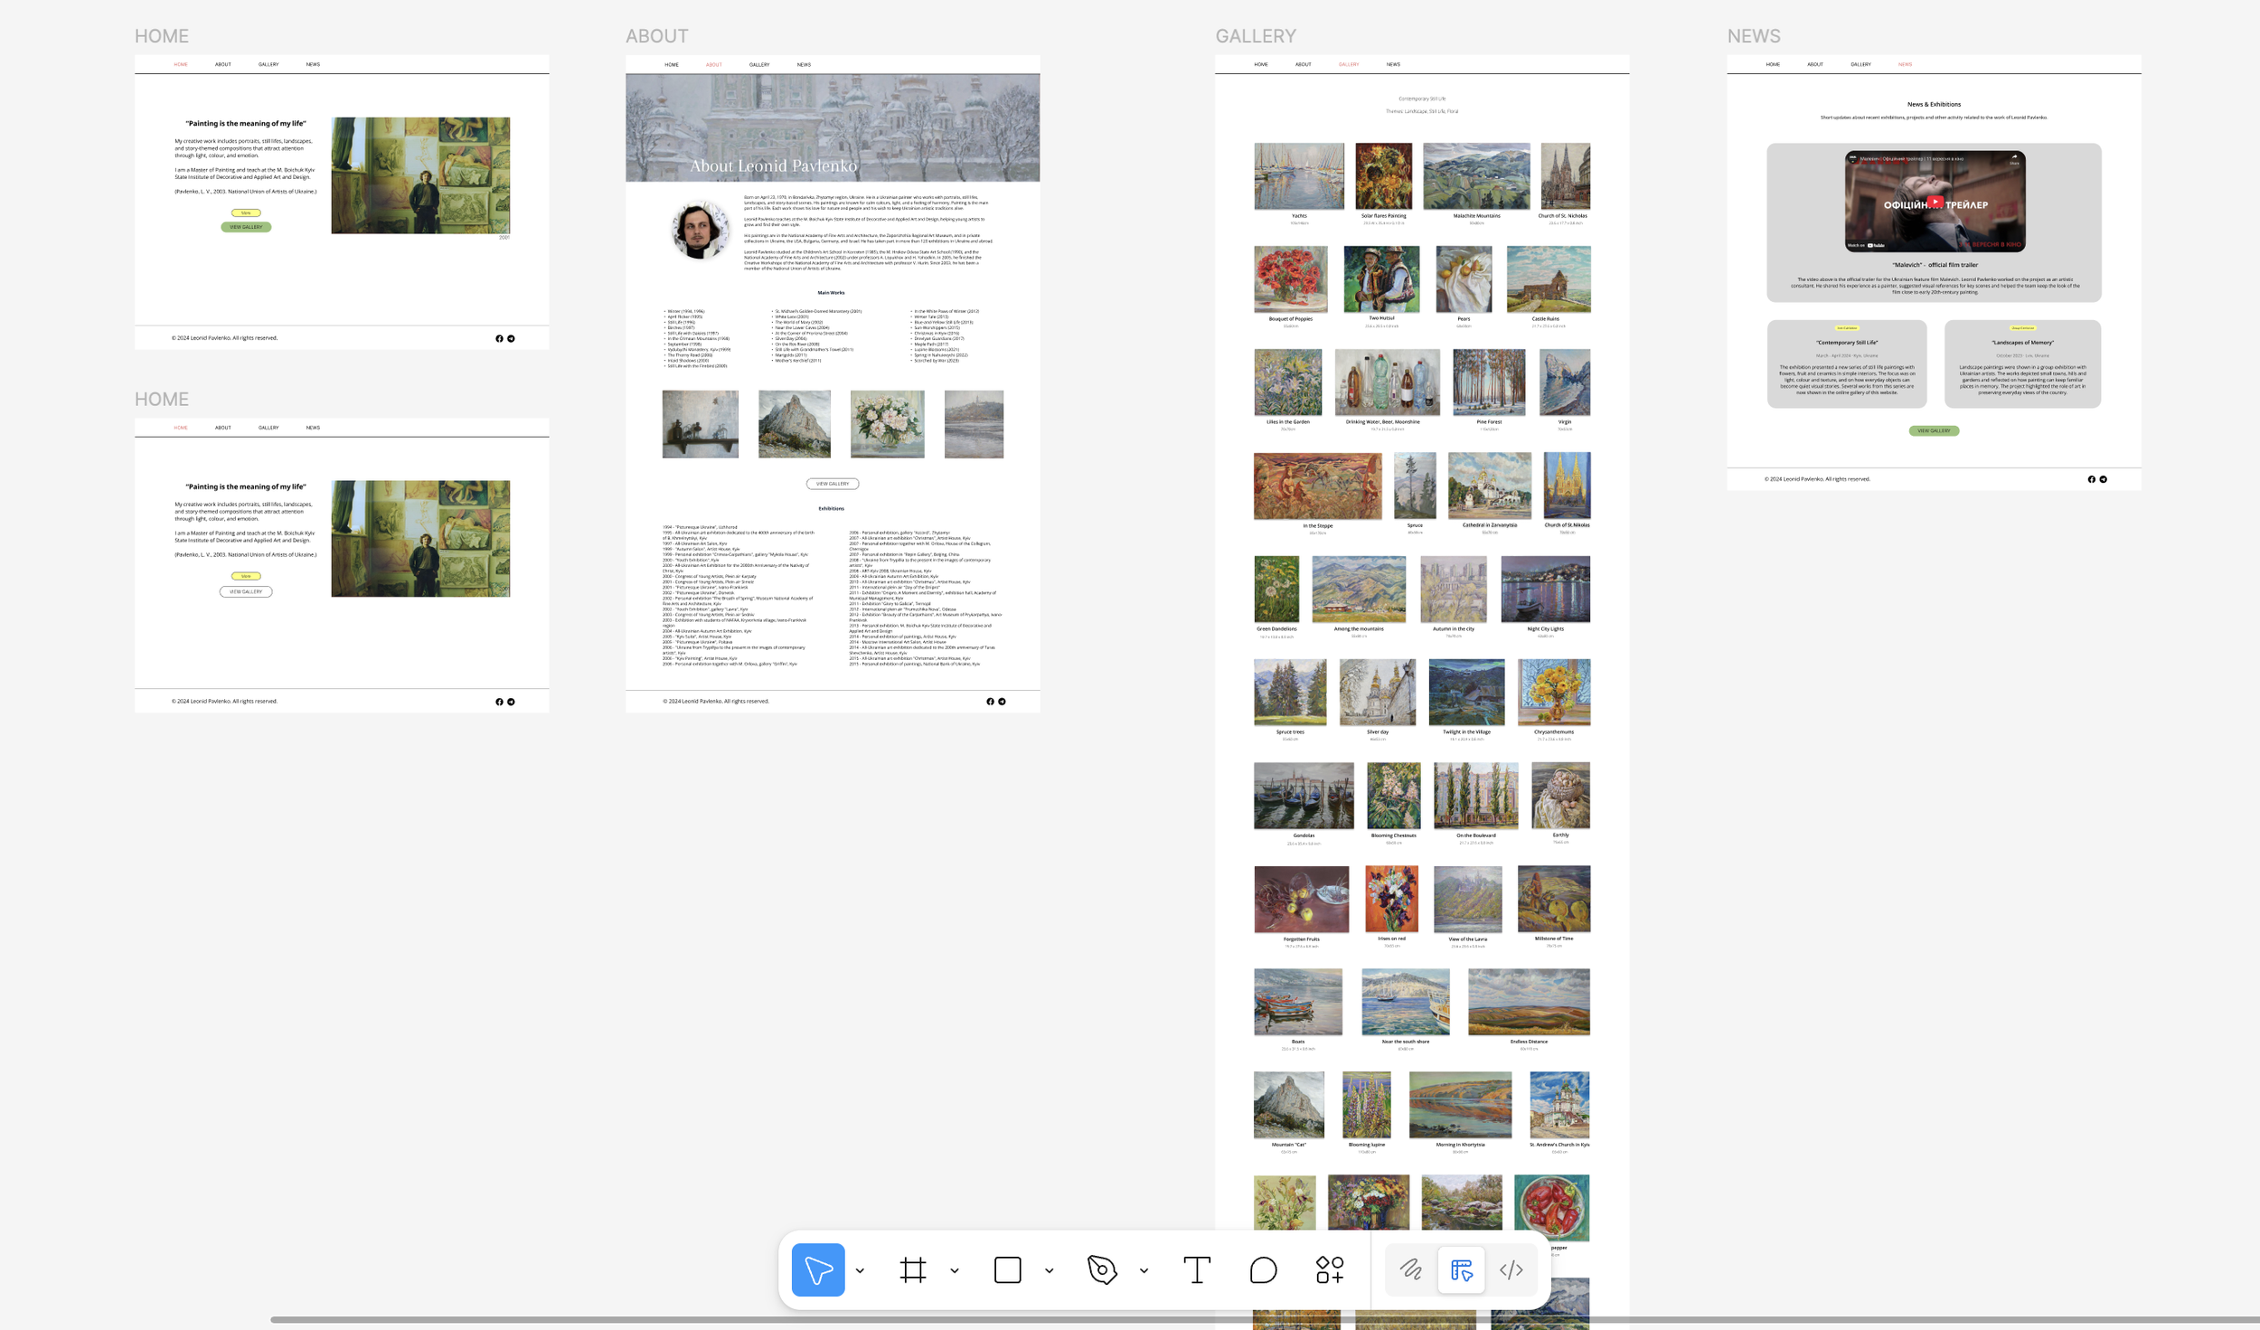This screenshot has height=1330, width=2260.
Task: Select the Rectangle shape tool
Action: (x=1007, y=1269)
